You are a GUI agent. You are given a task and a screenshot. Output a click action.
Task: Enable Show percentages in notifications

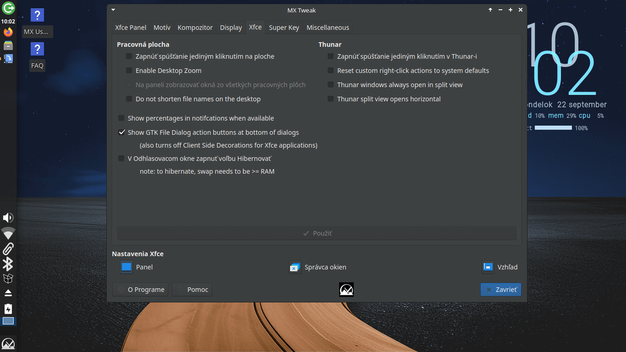pyautogui.click(x=121, y=118)
